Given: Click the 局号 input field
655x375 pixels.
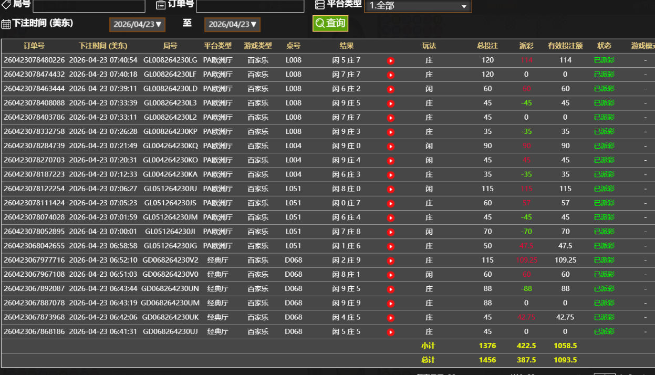Looking at the screenshot, I should [x=89, y=6].
